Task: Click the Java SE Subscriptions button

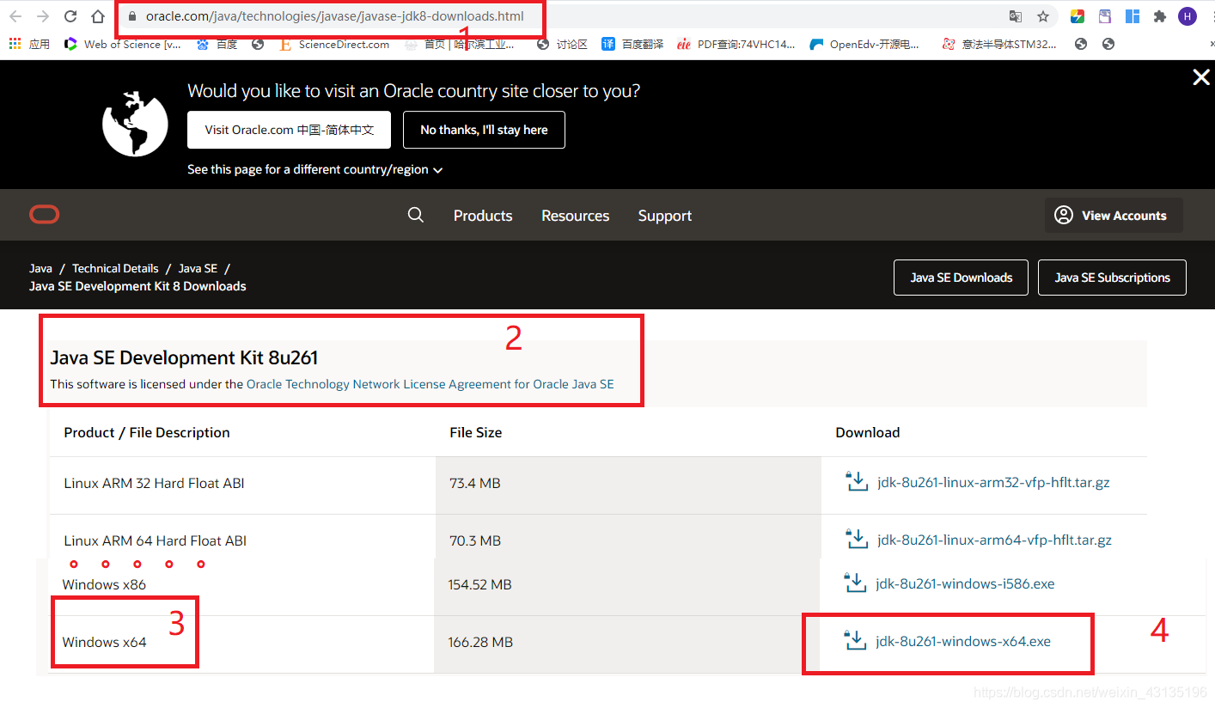Action: [1112, 278]
